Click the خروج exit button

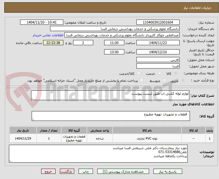[x=48, y=171]
